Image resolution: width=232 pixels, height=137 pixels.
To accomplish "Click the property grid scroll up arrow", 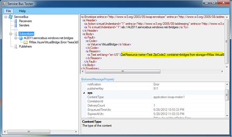I will coord(227,84).
